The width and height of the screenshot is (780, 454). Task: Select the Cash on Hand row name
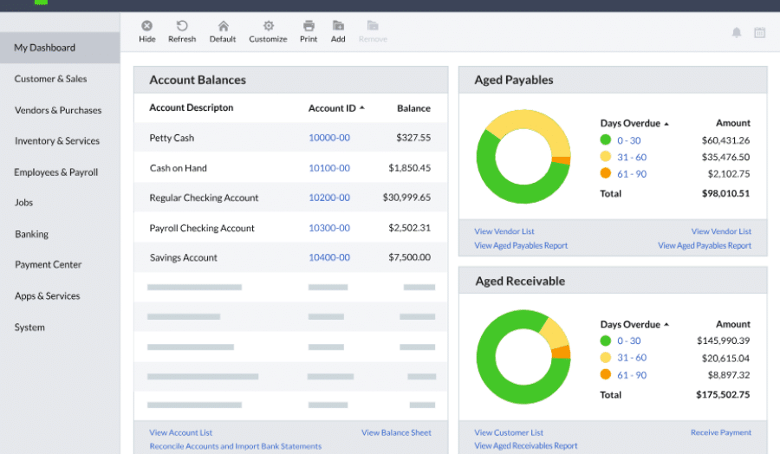tap(178, 168)
